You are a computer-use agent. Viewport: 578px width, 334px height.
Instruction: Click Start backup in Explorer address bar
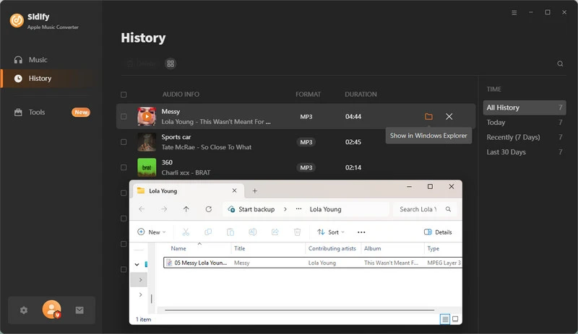click(251, 209)
